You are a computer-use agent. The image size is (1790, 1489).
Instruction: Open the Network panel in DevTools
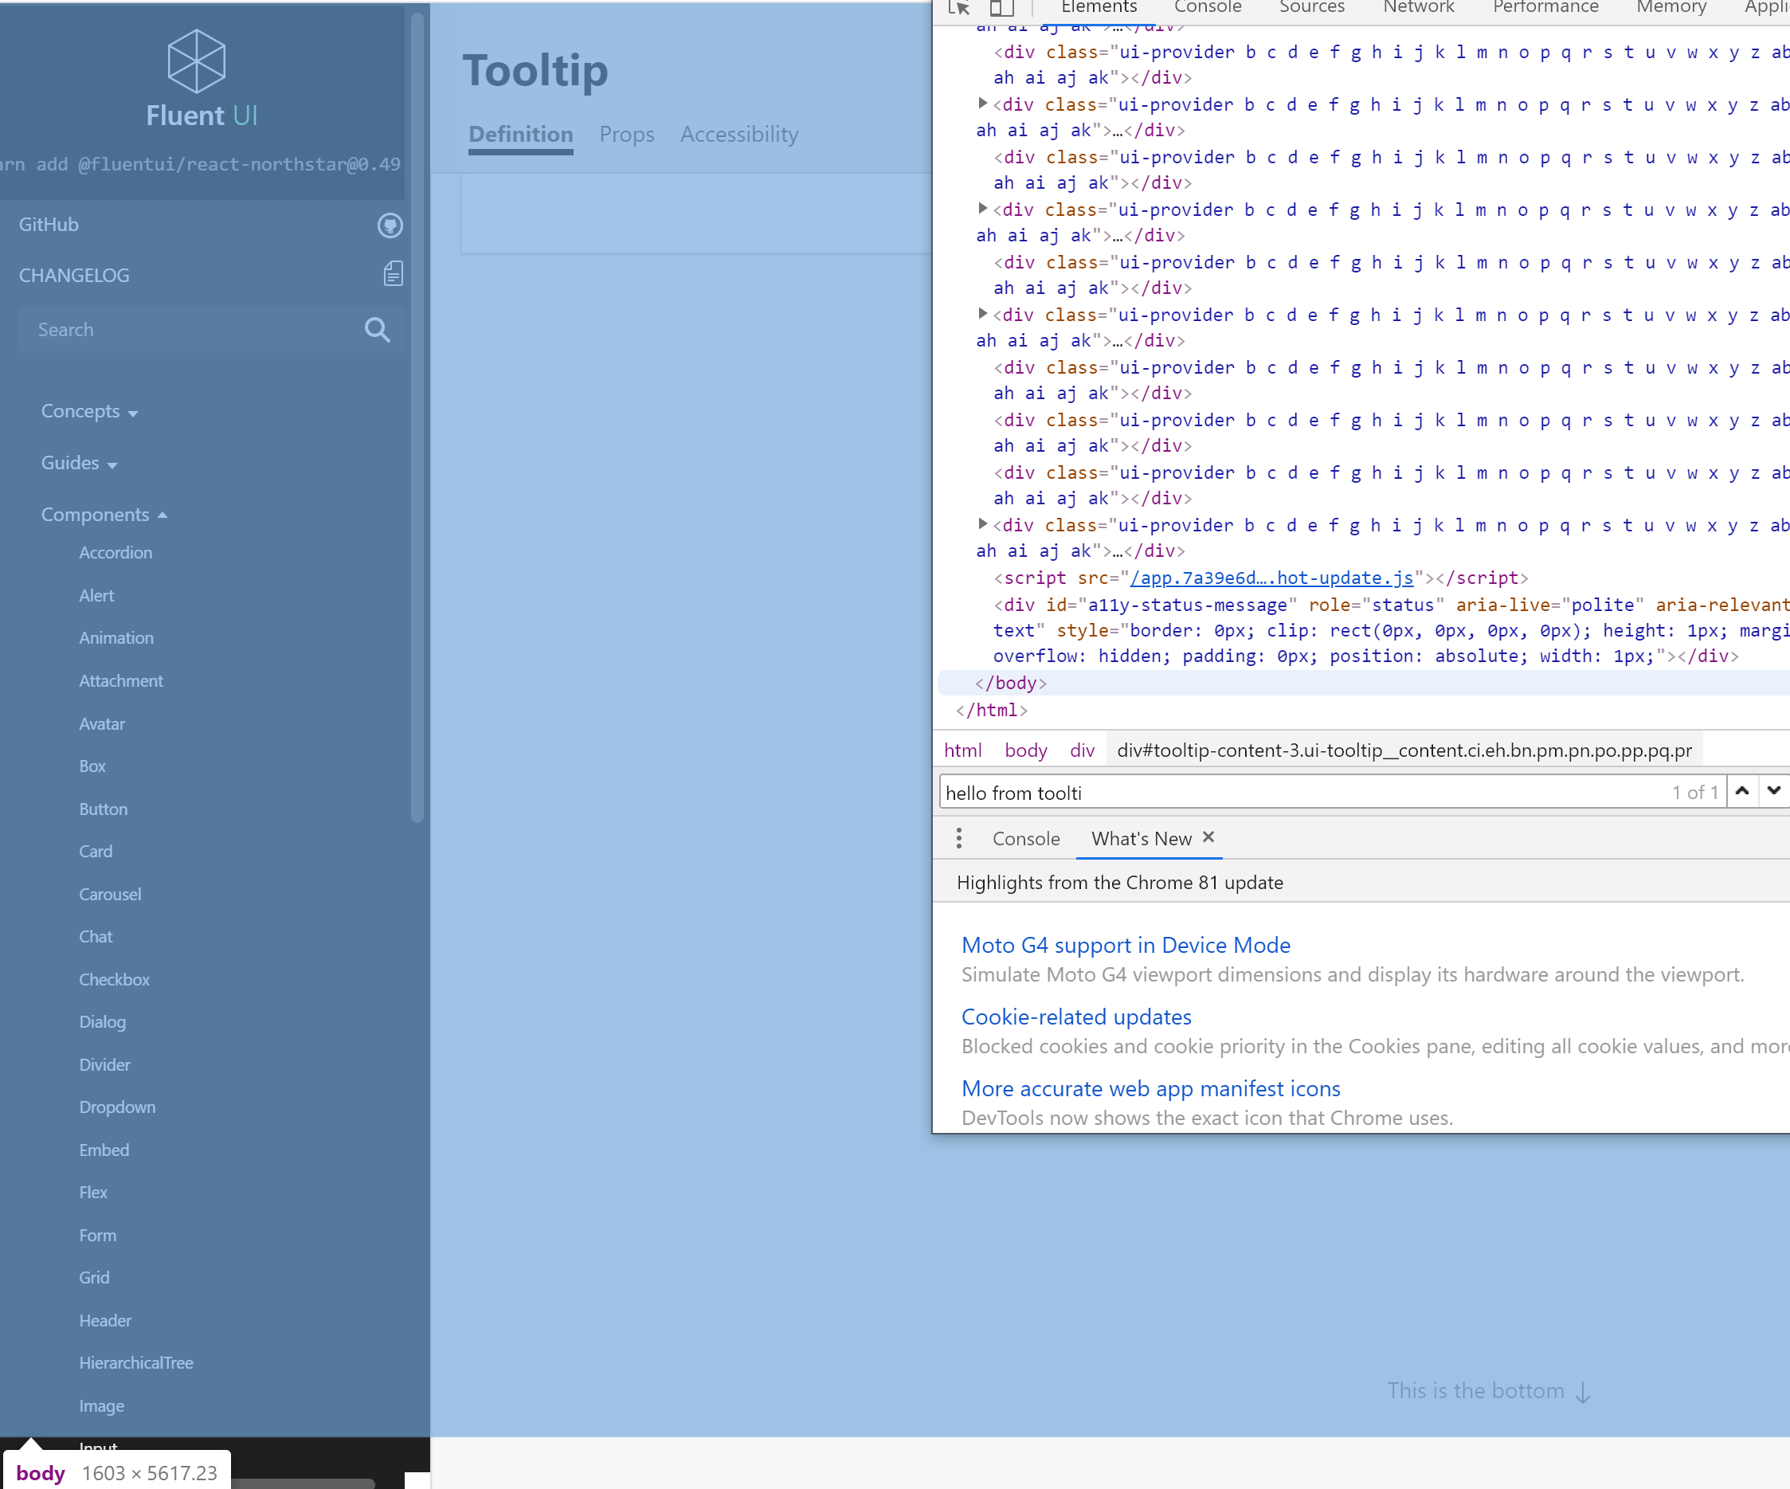point(1417,7)
